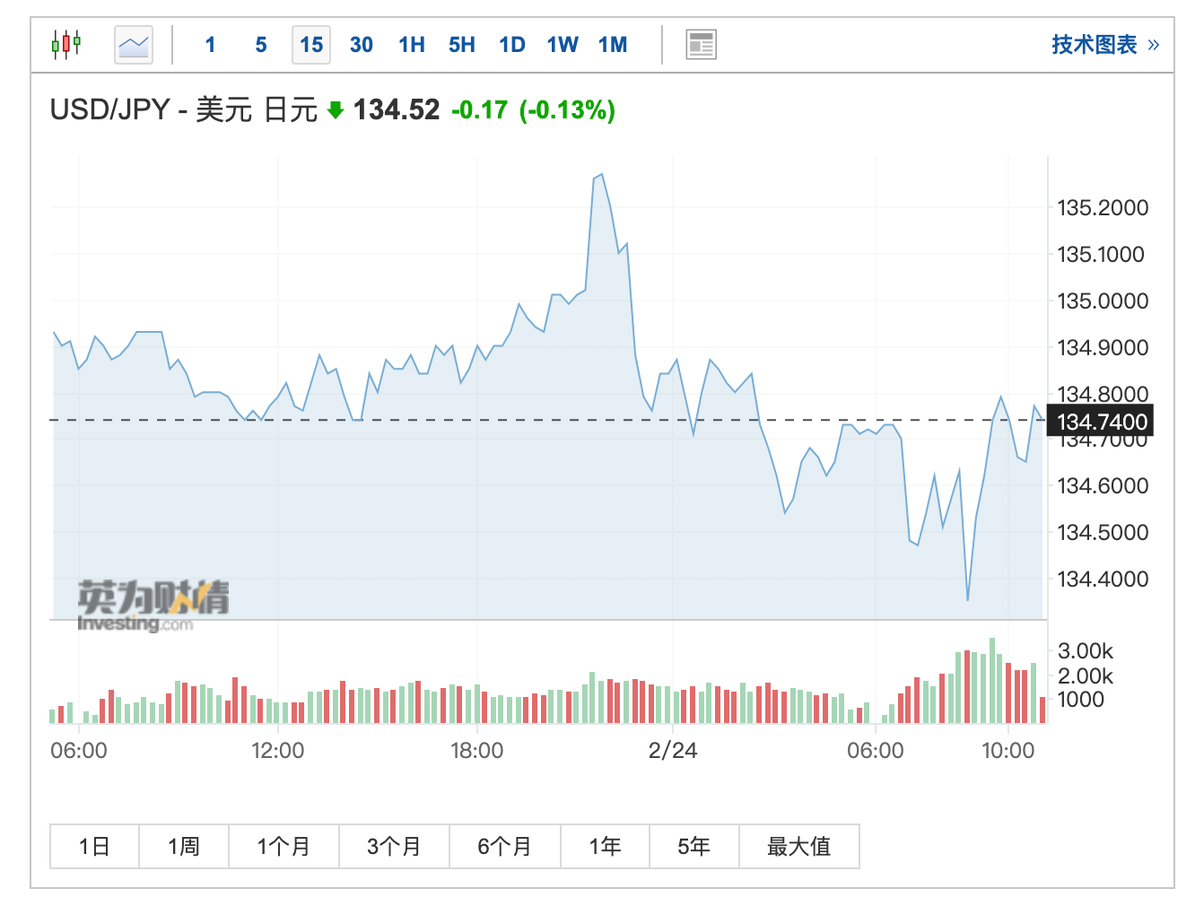Select the 5 minute interval
Image resolution: width=1195 pixels, height=906 pixels.
click(x=261, y=45)
